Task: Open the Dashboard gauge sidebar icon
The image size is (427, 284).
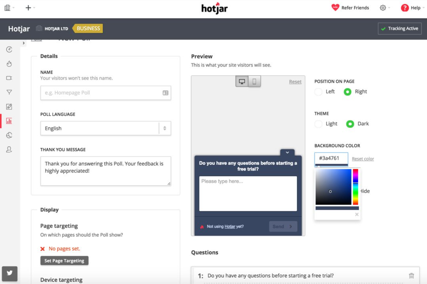Action: [9, 49]
